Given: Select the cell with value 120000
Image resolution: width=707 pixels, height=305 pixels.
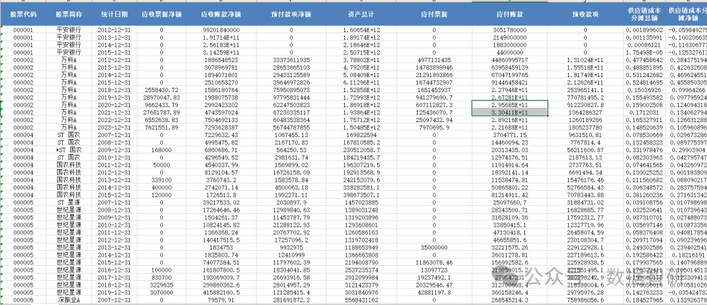Looking at the screenshot, I should click(x=162, y=195).
